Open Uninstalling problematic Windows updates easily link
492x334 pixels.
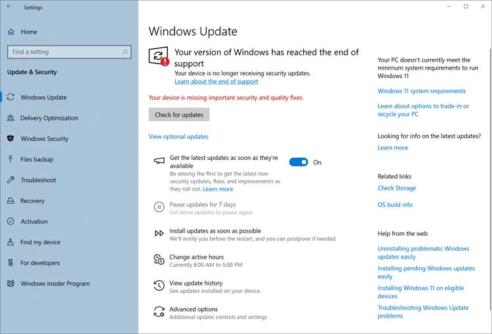click(423, 253)
